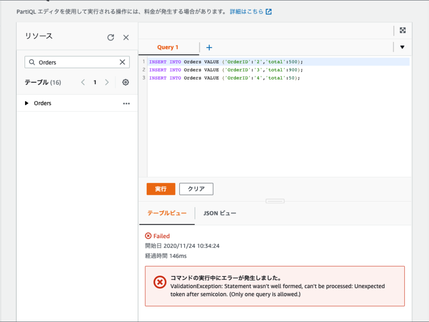This screenshot has height=322, width=429.
Task: Open table settings preferences gear
Action: (x=126, y=82)
